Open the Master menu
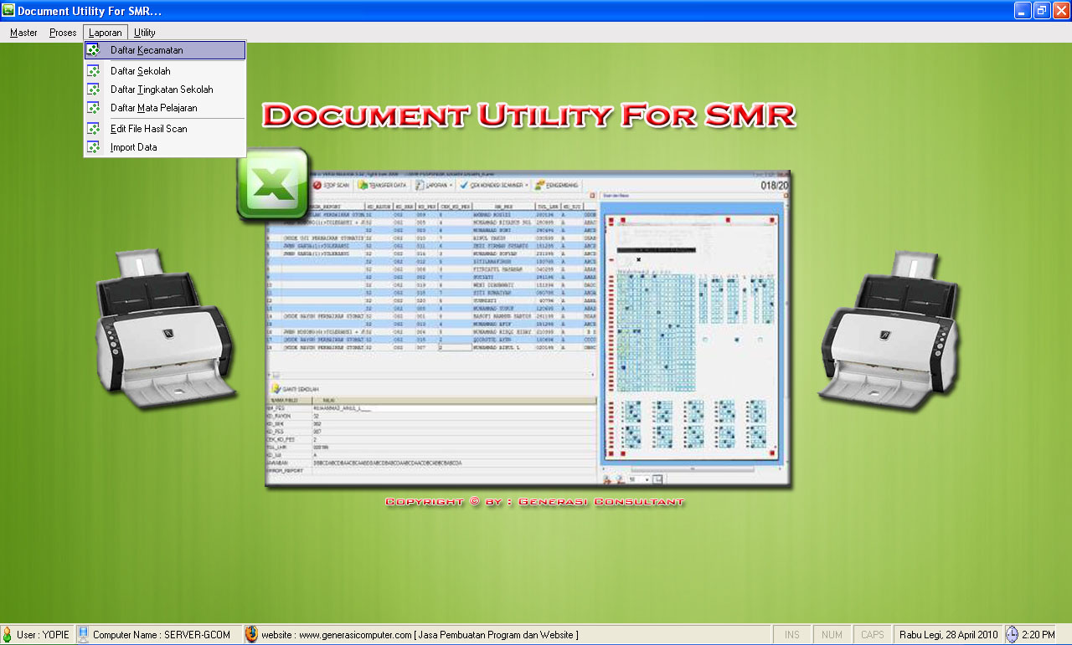This screenshot has height=645, width=1072. [23, 33]
